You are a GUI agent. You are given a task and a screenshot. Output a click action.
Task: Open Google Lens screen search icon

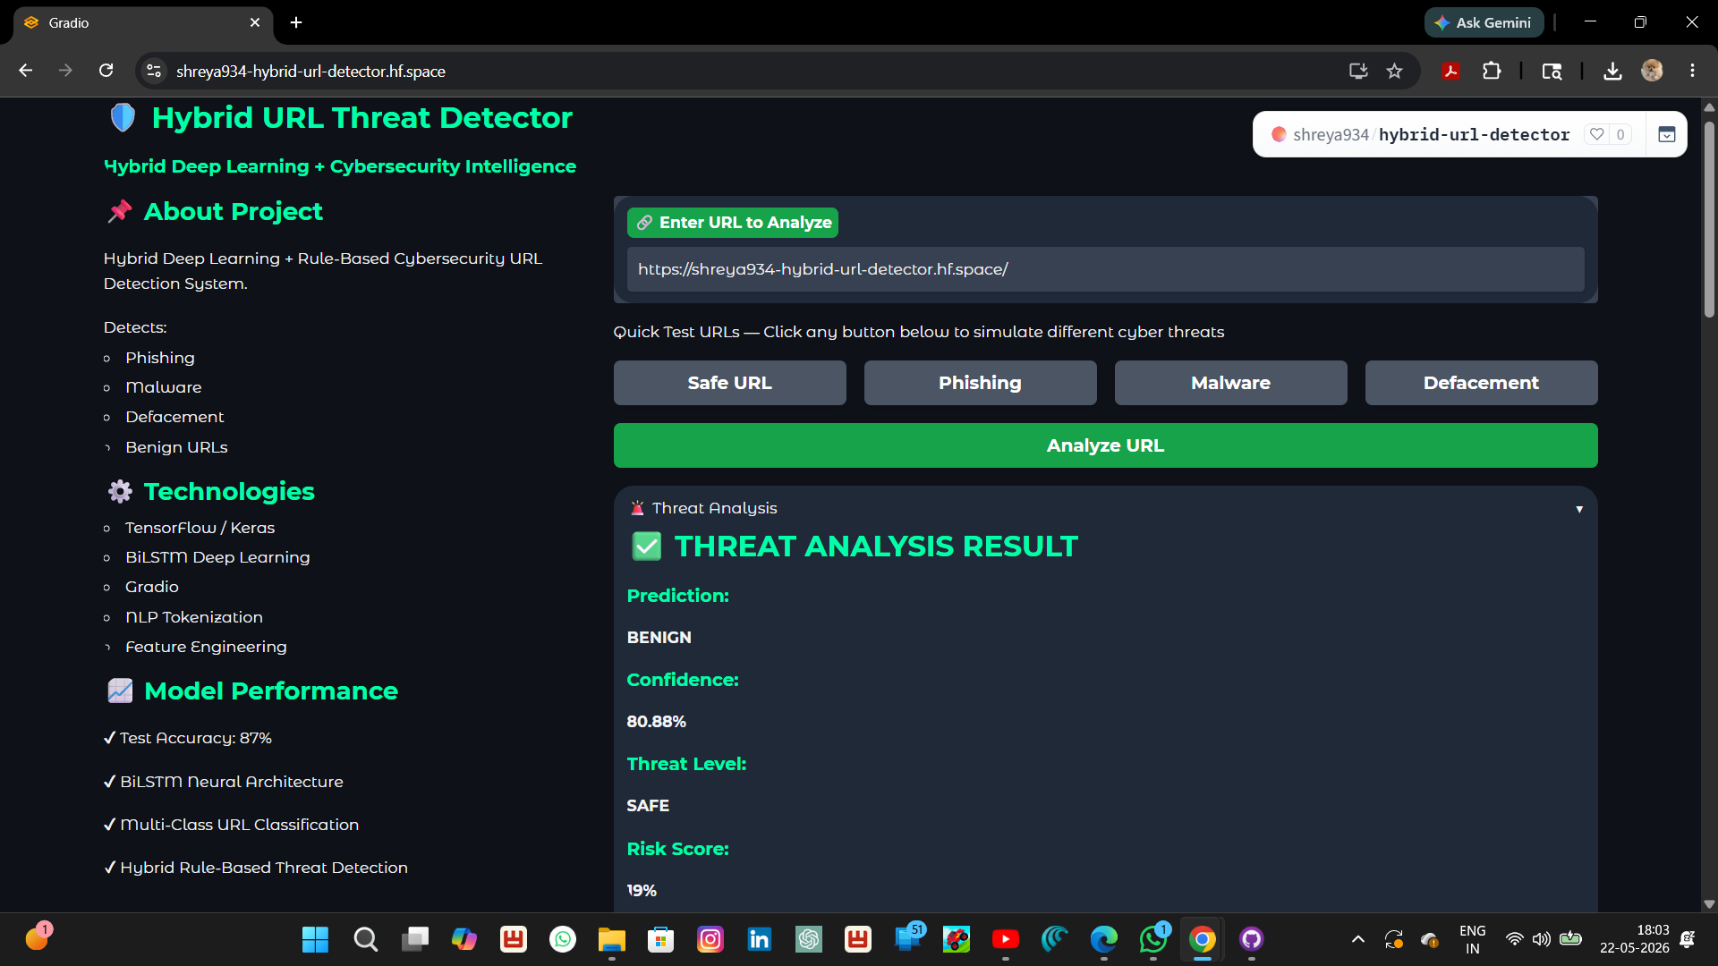click(x=1552, y=71)
